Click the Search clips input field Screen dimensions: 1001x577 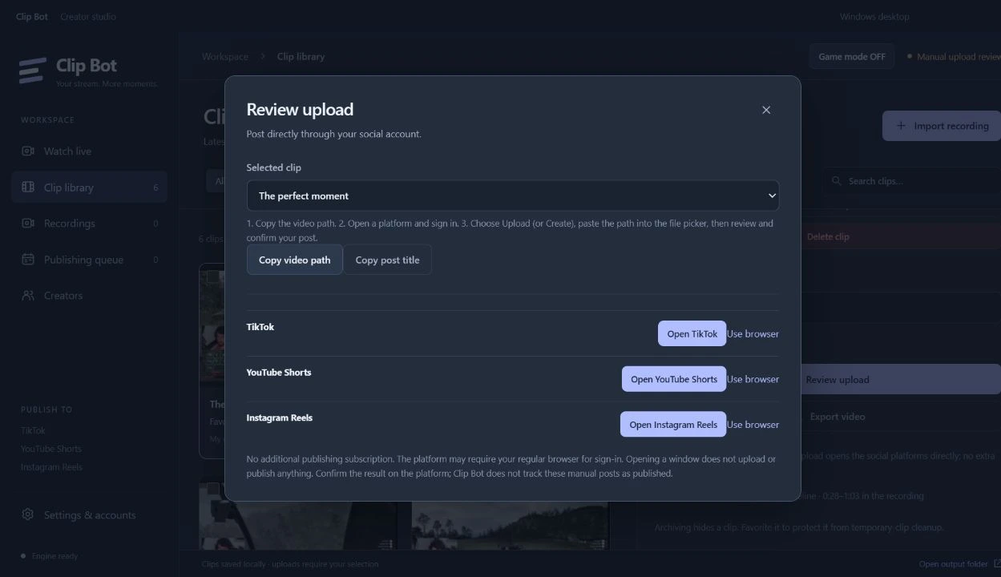pos(913,181)
